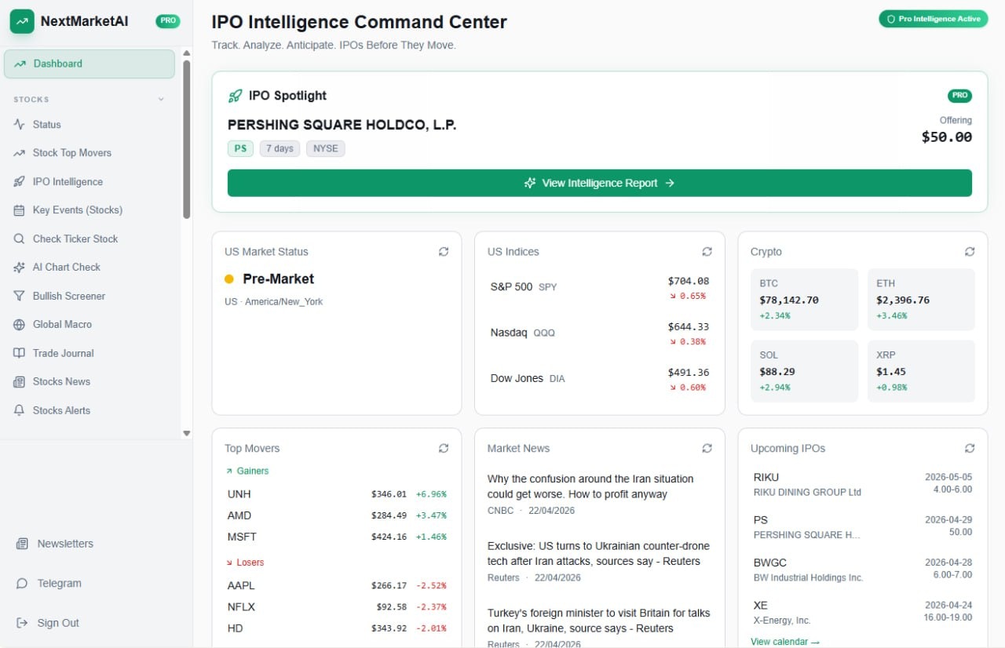Click the UNH gainer row
The height and width of the screenshot is (648, 1005).
point(337,494)
